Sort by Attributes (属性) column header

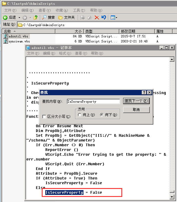(x=163, y=31)
